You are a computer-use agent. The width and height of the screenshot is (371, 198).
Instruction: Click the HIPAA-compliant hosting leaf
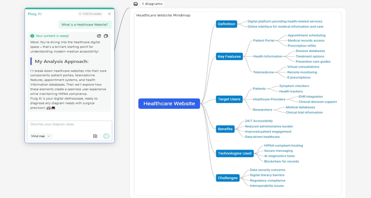[x=284, y=146]
